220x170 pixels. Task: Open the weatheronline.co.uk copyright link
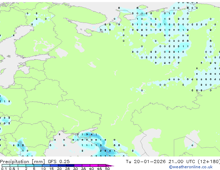coord(191,167)
